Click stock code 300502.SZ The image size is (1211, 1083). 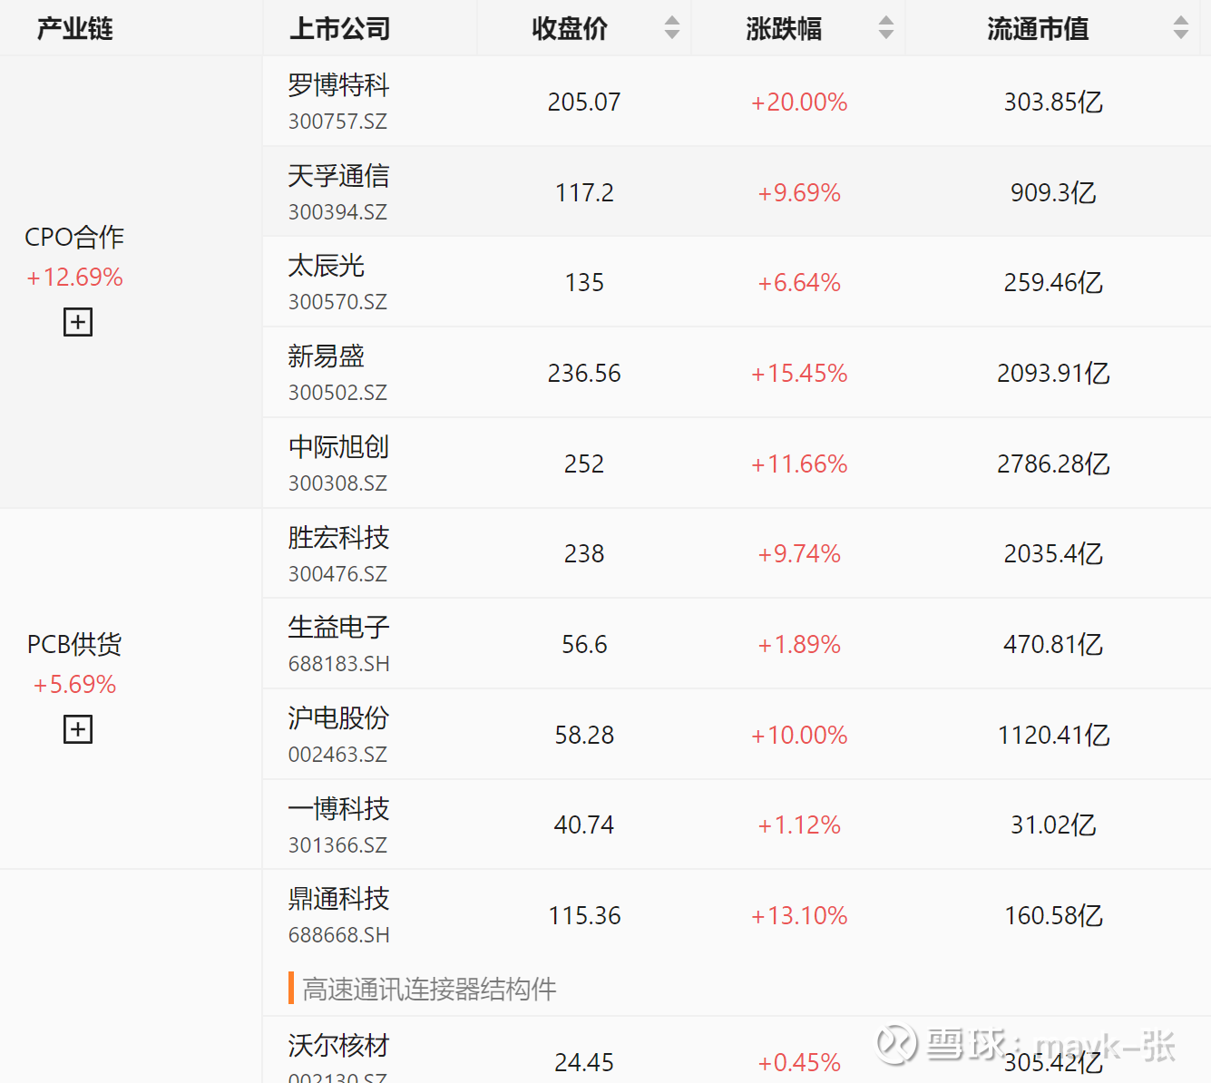coord(337,393)
